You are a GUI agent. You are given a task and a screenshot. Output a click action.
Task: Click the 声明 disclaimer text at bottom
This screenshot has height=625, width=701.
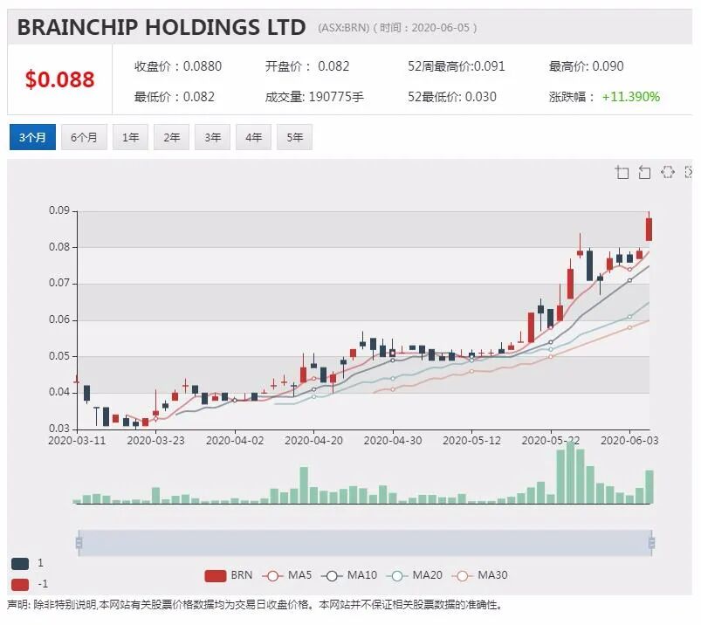255,605
